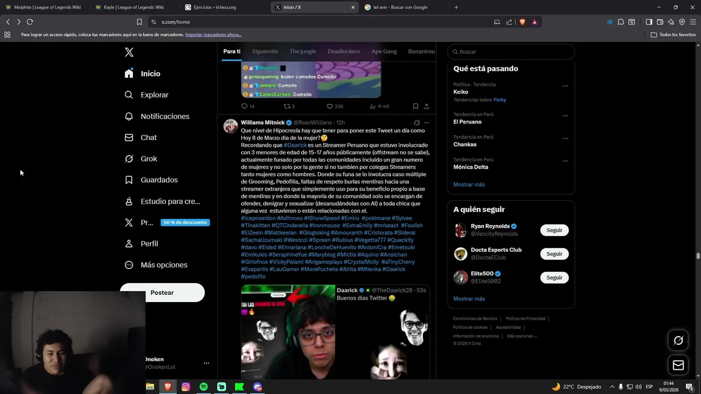701x394 pixels.
Task: Click Mostrar más under A quién seguir
Action: pyautogui.click(x=469, y=299)
